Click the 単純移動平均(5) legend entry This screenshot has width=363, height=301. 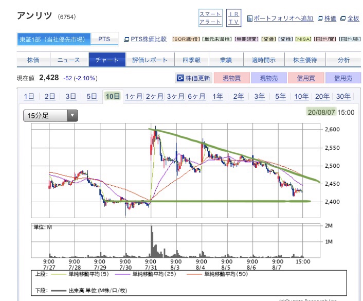pos(80,274)
